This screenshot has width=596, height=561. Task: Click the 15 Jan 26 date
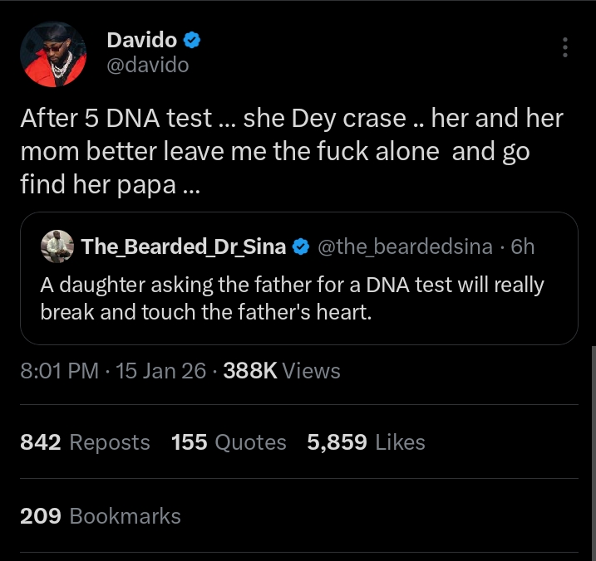[161, 370]
